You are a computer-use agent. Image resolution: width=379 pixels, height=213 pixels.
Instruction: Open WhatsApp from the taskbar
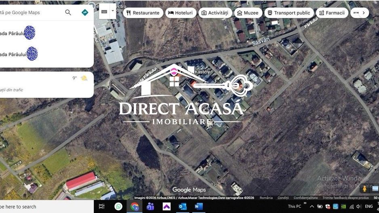[118, 207]
